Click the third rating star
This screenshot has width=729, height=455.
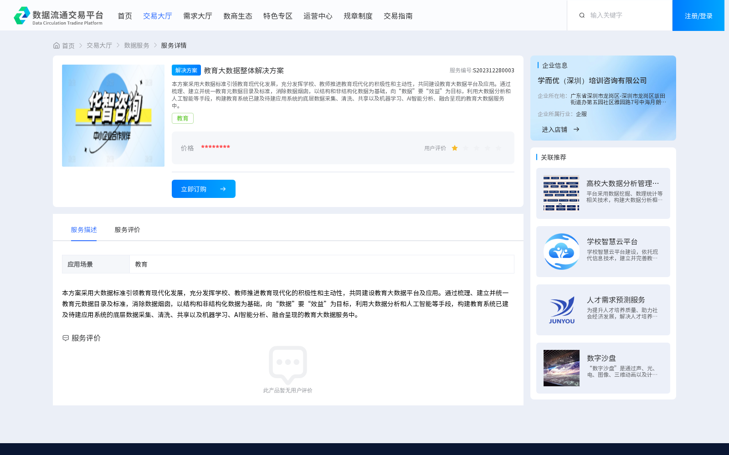(x=477, y=148)
